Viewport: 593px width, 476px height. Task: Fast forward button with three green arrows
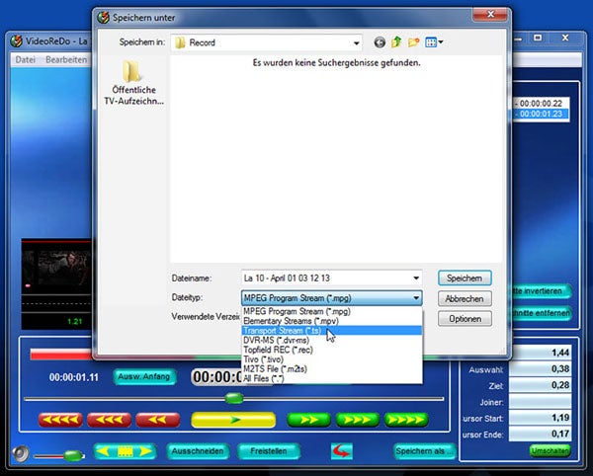[x=358, y=420]
